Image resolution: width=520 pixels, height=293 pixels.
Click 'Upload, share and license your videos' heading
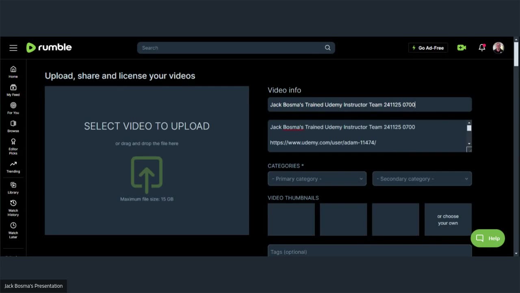tap(120, 76)
